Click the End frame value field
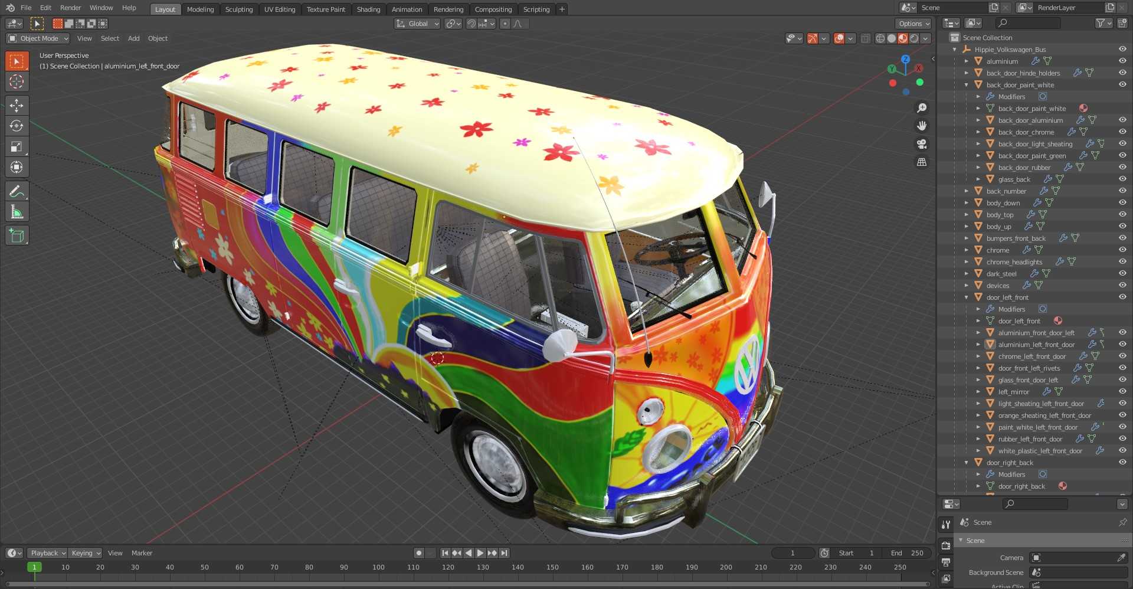 pos(906,553)
